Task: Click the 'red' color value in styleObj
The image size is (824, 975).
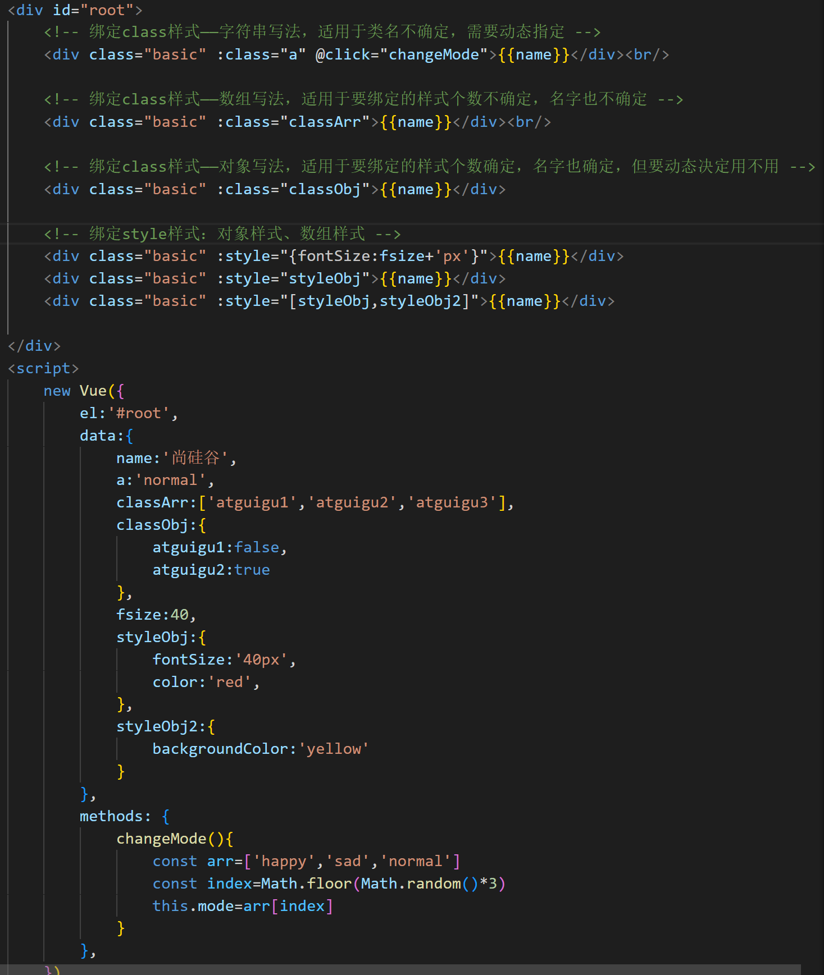Action: [230, 682]
